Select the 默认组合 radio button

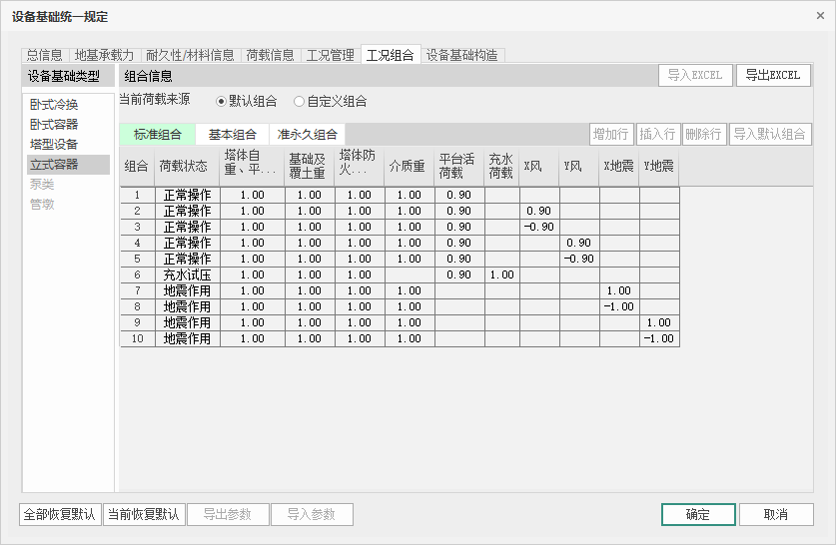pyautogui.click(x=247, y=101)
